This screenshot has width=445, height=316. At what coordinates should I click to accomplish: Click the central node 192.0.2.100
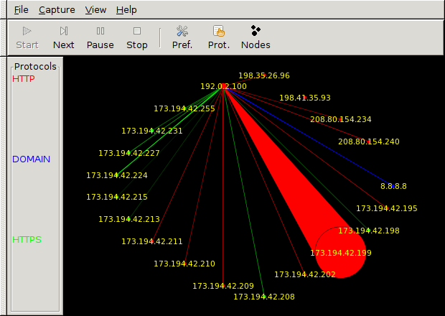223,86
